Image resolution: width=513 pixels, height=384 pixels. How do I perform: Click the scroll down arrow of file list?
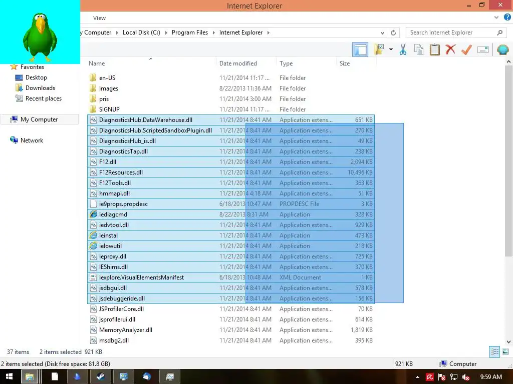508,342
